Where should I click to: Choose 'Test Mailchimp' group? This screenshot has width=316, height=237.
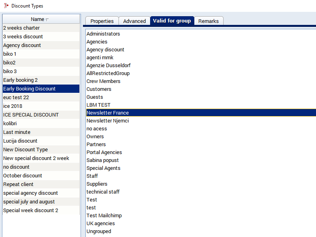coord(104,216)
